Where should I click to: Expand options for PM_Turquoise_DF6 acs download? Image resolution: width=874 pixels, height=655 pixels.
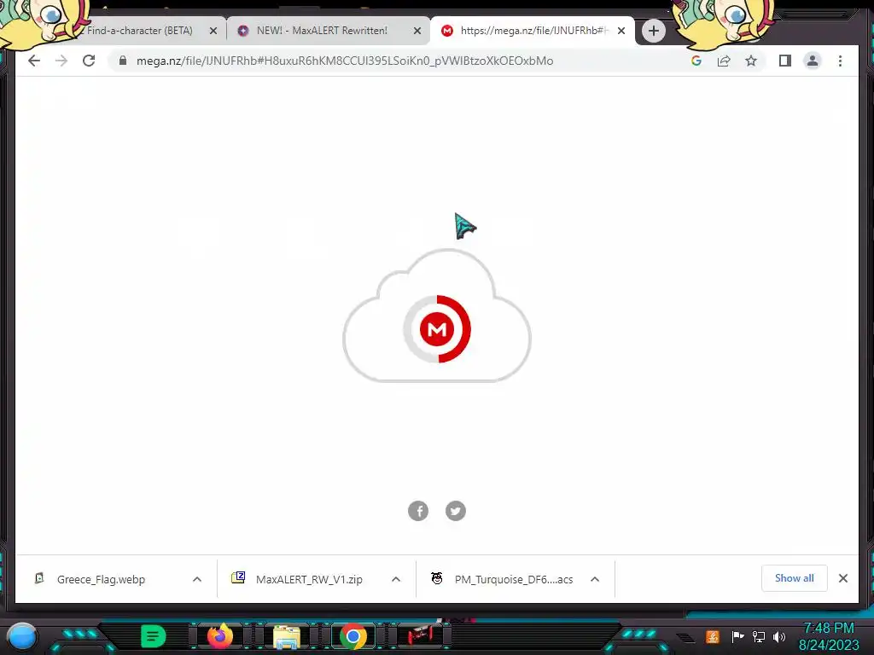click(x=595, y=579)
